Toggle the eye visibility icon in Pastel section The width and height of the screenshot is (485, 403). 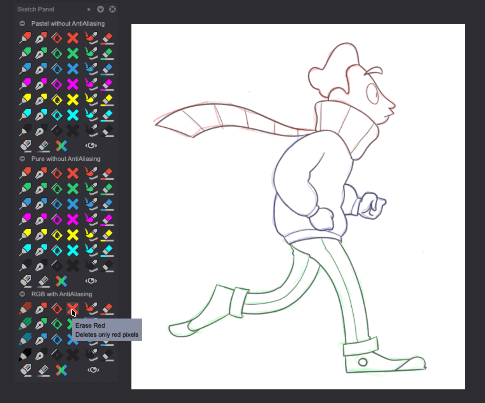91,146
